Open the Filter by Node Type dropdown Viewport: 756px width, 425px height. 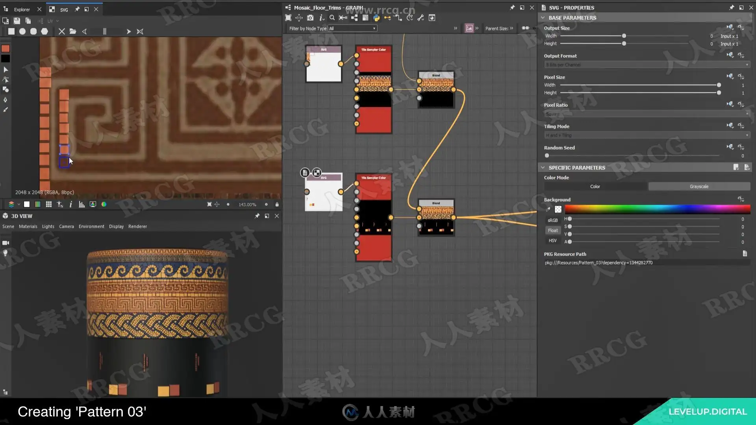click(352, 28)
